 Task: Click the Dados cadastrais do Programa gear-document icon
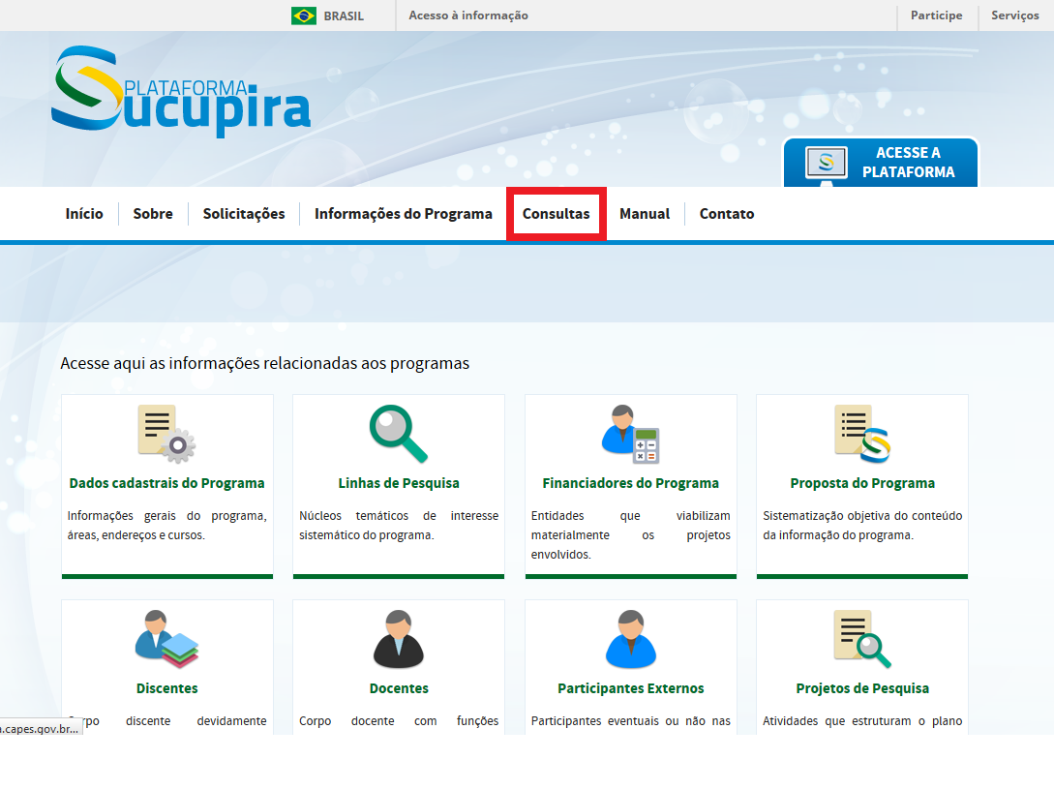pyautogui.click(x=166, y=434)
